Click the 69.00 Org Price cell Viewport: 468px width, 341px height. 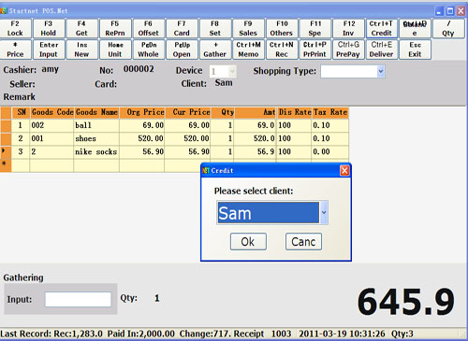point(142,125)
